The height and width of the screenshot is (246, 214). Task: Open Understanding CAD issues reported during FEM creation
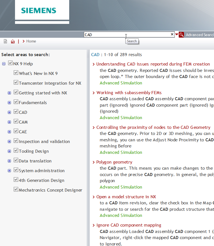pyautogui.click(x=153, y=64)
